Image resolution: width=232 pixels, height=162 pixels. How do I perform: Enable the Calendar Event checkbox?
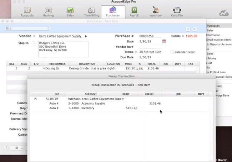(172, 52)
